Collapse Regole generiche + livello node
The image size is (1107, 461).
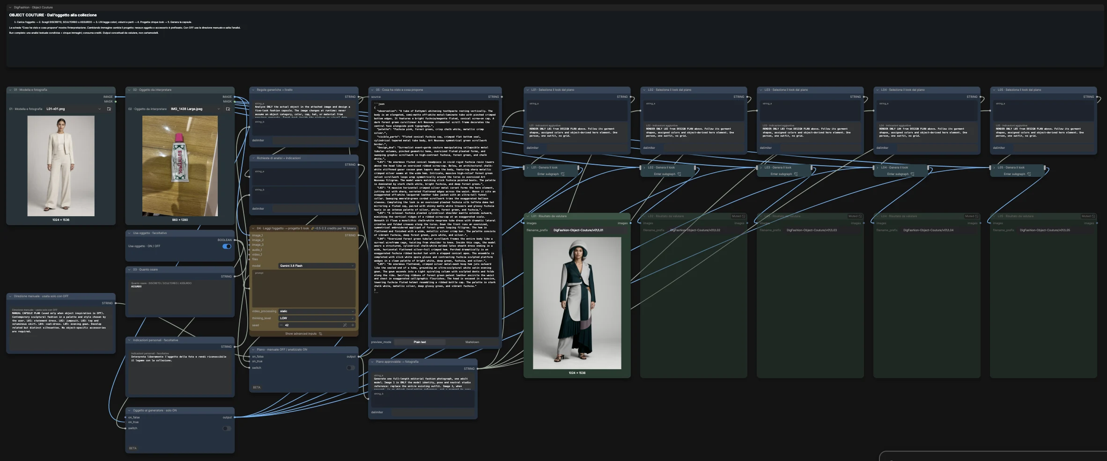(x=253, y=90)
